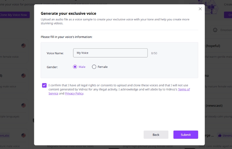Close the Generate your exclusive voice dialog
The height and width of the screenshot is (149, 232).
click(200, 9)
